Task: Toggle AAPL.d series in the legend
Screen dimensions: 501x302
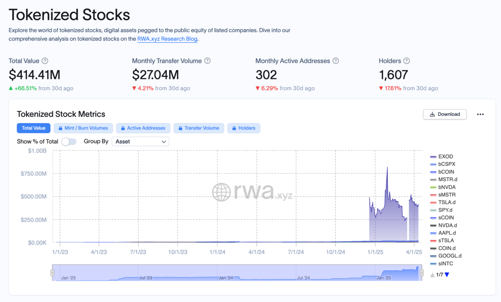Action: click(443, 233)
